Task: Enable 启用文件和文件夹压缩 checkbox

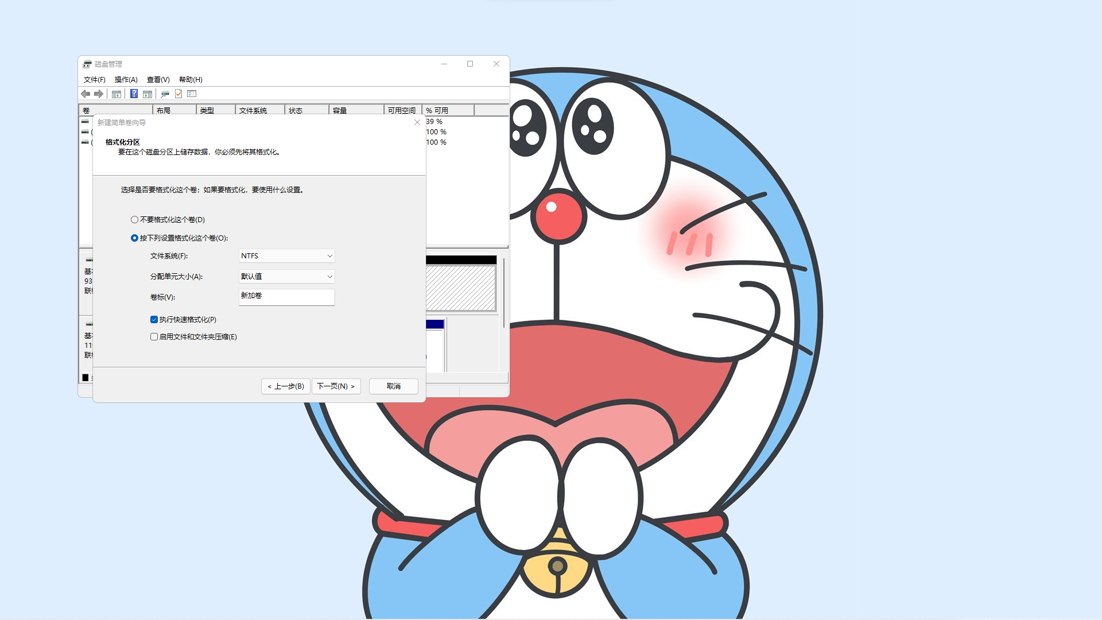Action: point(154,336)
